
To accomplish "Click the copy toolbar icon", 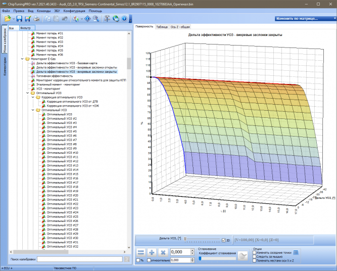I will tap(47, 19).
